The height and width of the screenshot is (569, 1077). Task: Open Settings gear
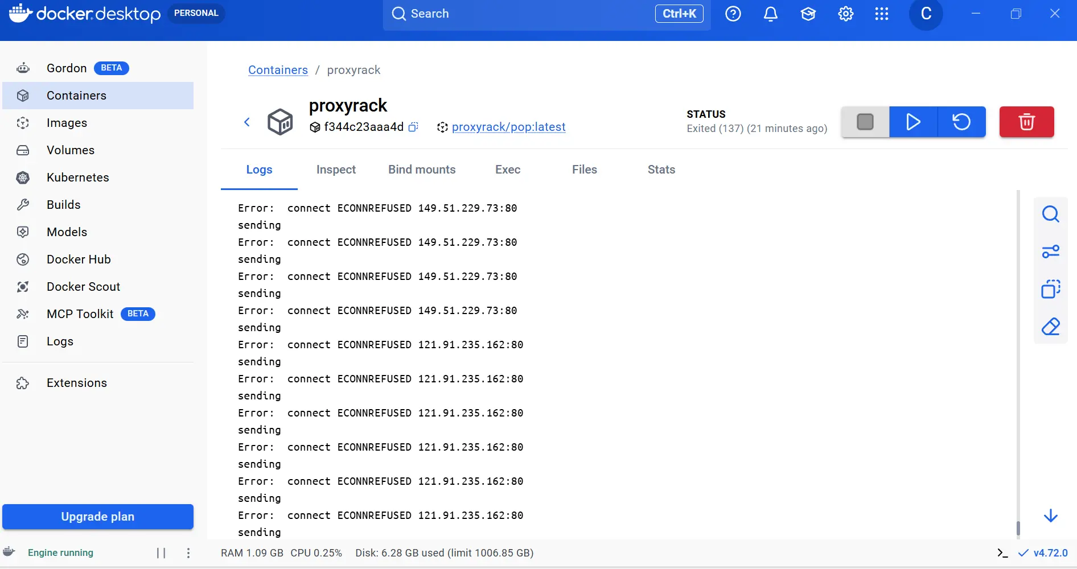(846, 14)
